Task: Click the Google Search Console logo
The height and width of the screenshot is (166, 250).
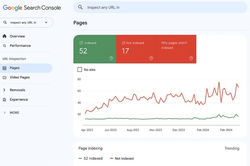Action: tap(32, 7)
